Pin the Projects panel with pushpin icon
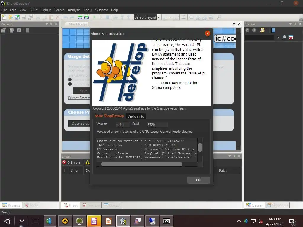The width and height of the screenshot is (303, 227). coord(51,24)
